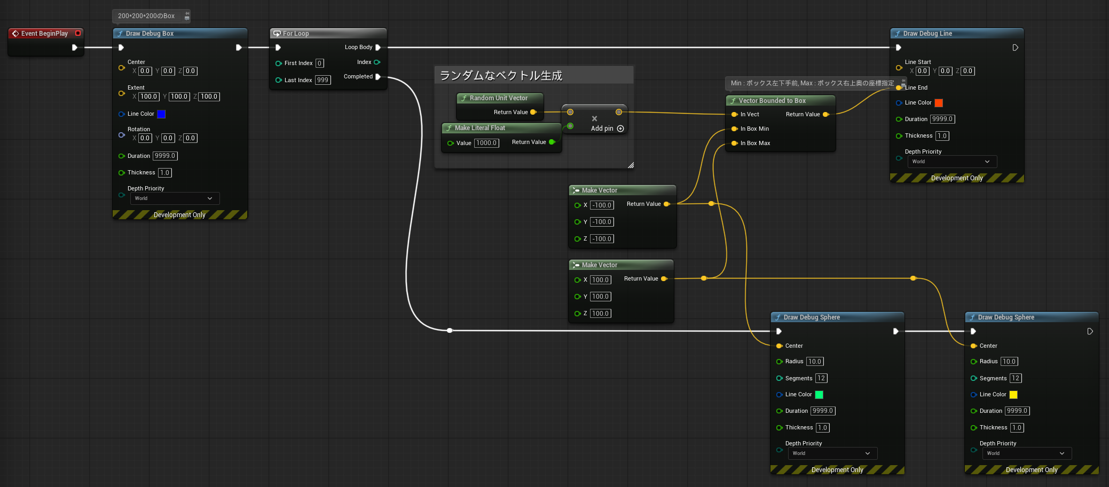Click the Make Literal Float Return Value pin
This screenshot has width=1109, height=487.
pyautogui.click(x=552, y=142)
